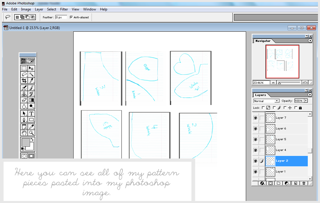Pick the Type tool

click(31, 114)
